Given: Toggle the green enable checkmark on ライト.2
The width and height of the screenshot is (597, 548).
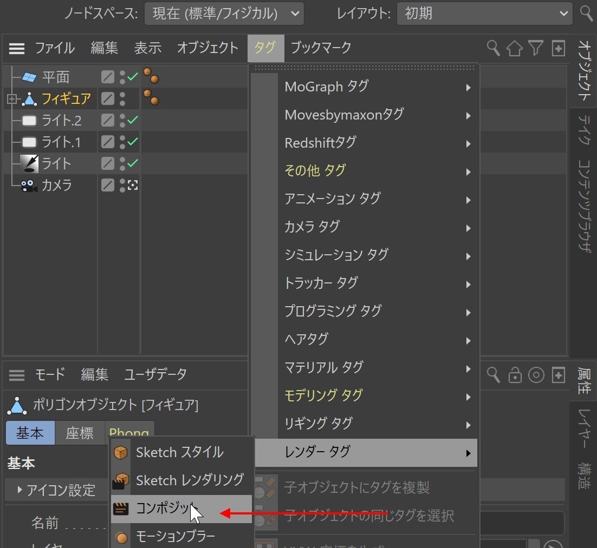Looking at the screenshot, I should [132, 120].
